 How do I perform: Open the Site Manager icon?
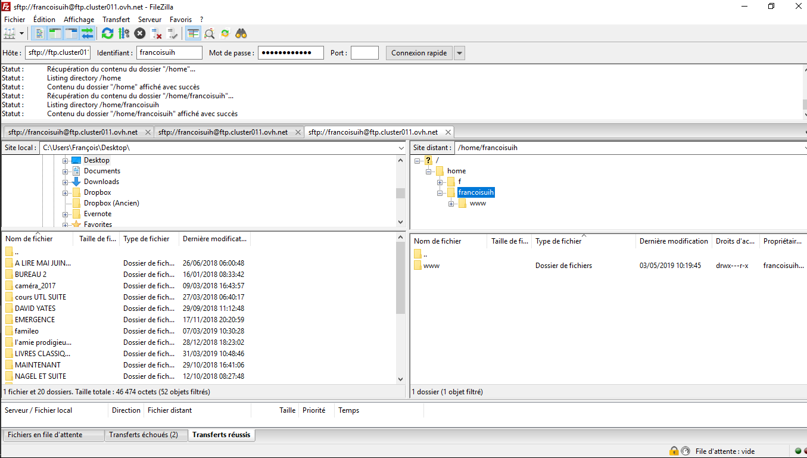tap(10, 33)
